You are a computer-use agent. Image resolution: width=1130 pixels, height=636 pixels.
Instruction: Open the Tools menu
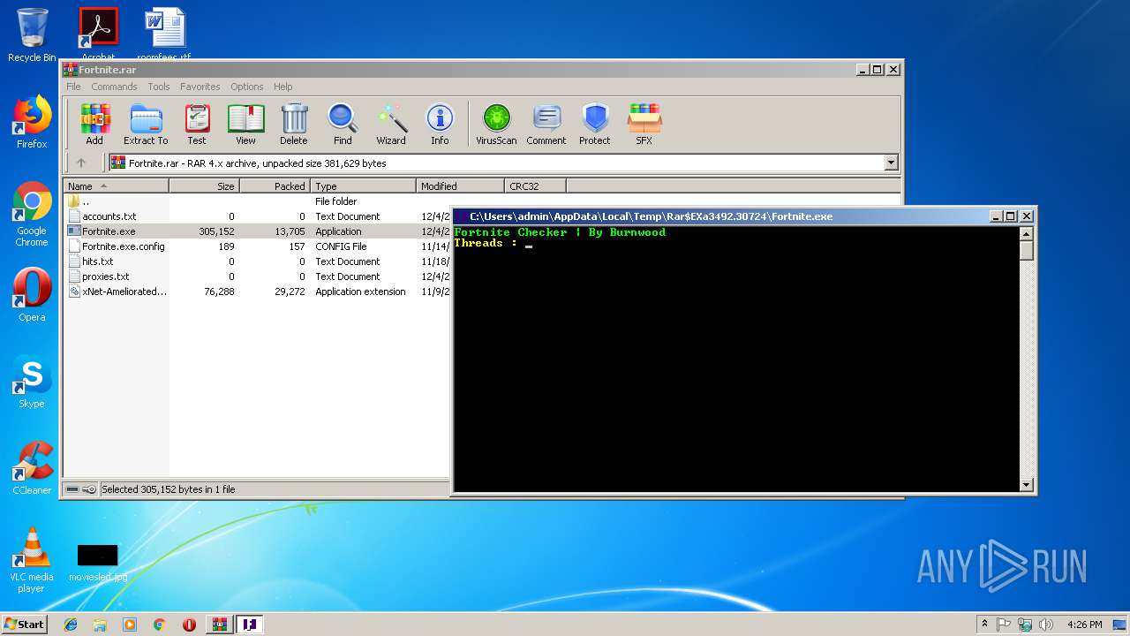click(159, 87)
